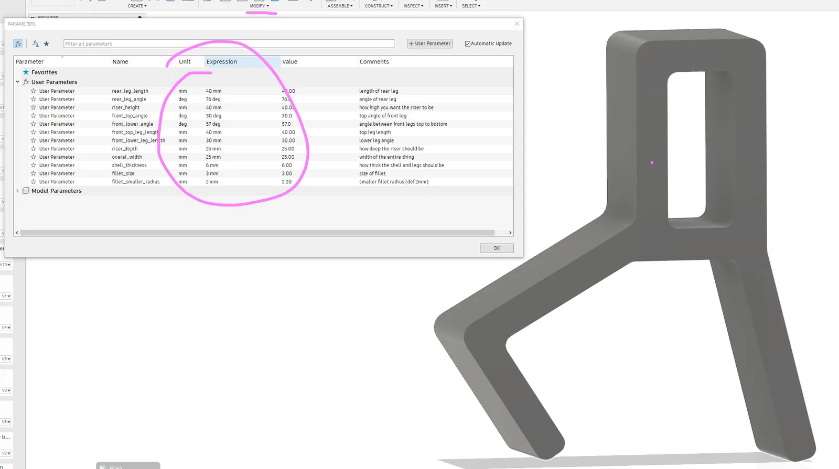Open the INSERT toolbar menu
Screen dimensions: 839x469
tap(443, 6)
